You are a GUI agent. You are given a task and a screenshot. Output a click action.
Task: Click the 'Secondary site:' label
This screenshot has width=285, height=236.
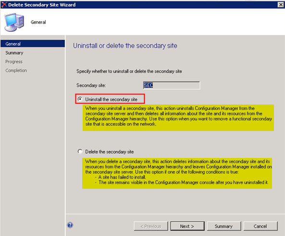[x=91, y=85]
